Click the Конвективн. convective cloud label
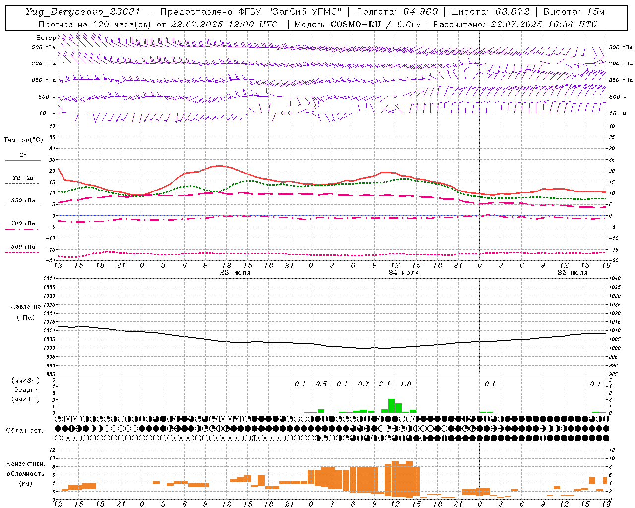The width and height of the screenshot is (635, 508). [x=25, y=464]
